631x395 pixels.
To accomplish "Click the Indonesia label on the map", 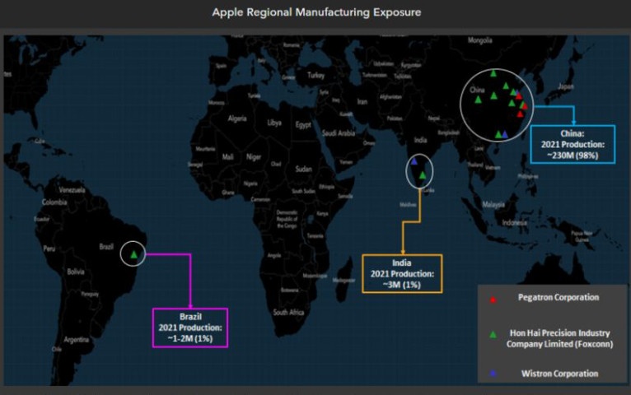I will coord(522,223).
